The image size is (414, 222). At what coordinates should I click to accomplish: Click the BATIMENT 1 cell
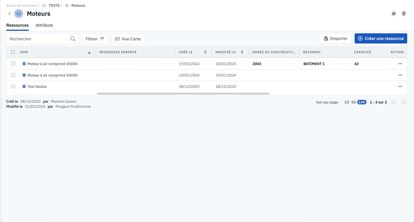[x=314, y=64]
